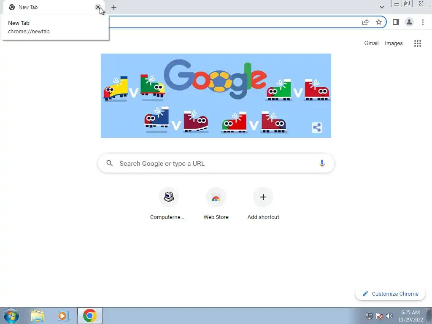Restore down the Chrome window
This screenshot has height=324, width=432.
pyautogui.click(x=407, y=4)
